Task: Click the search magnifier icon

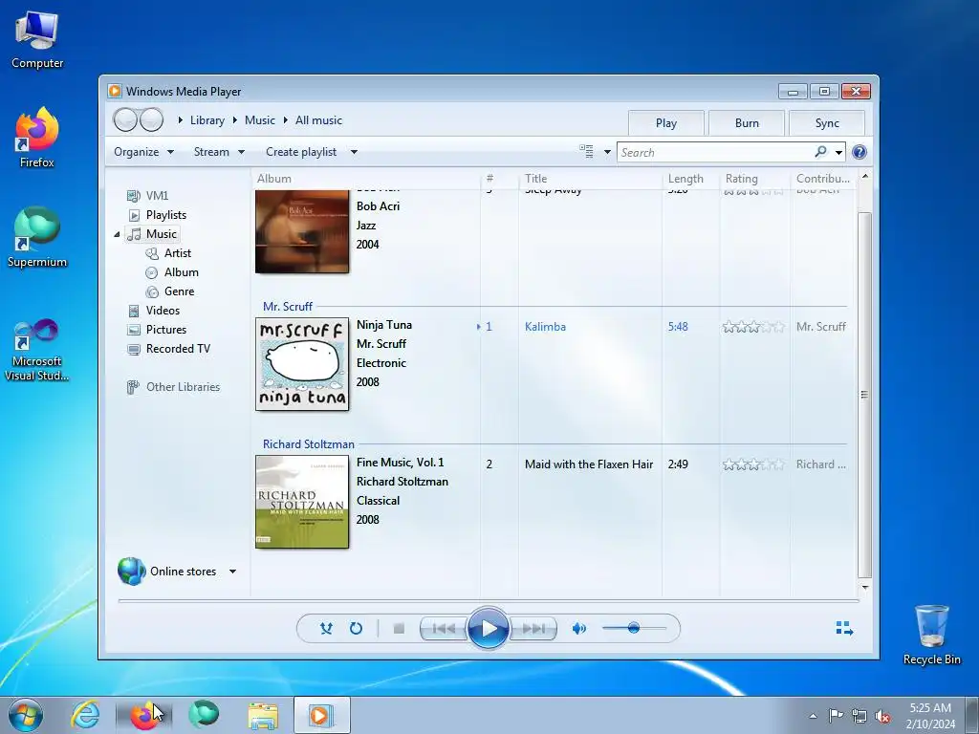Action: point(820,152)
